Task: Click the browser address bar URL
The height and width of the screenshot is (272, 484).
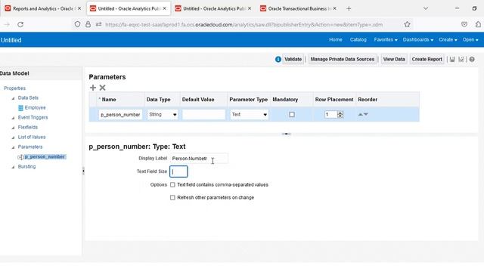Action: pyautogui.click(x=244, y=25)
